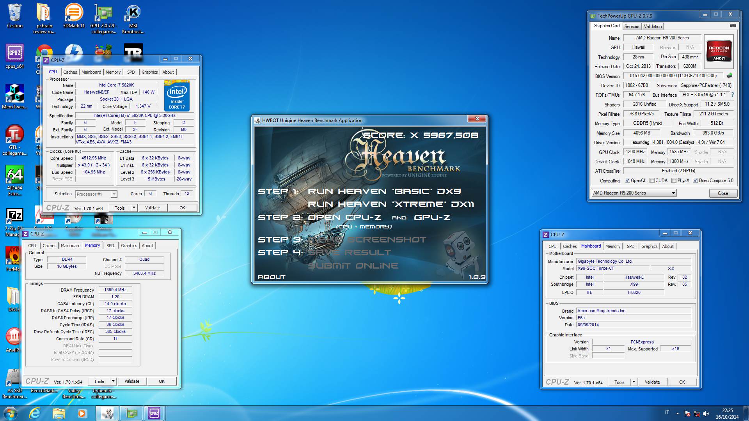Launch the AIDA64 Extreme desktop shortcut
This screenshot has width=749, height=421.
pyautogui.click(x=15, y=180)
